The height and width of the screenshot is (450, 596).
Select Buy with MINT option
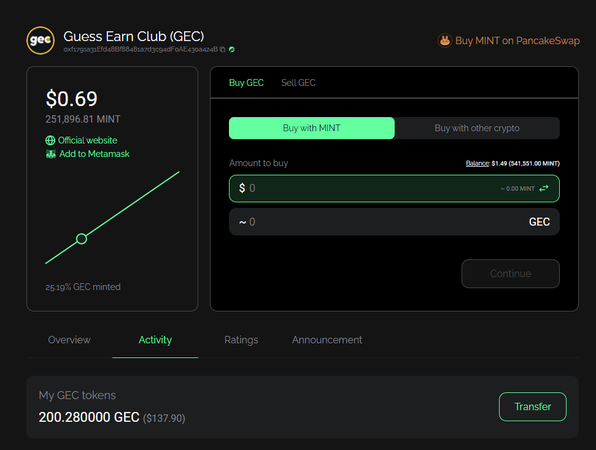tap(312, 128)
